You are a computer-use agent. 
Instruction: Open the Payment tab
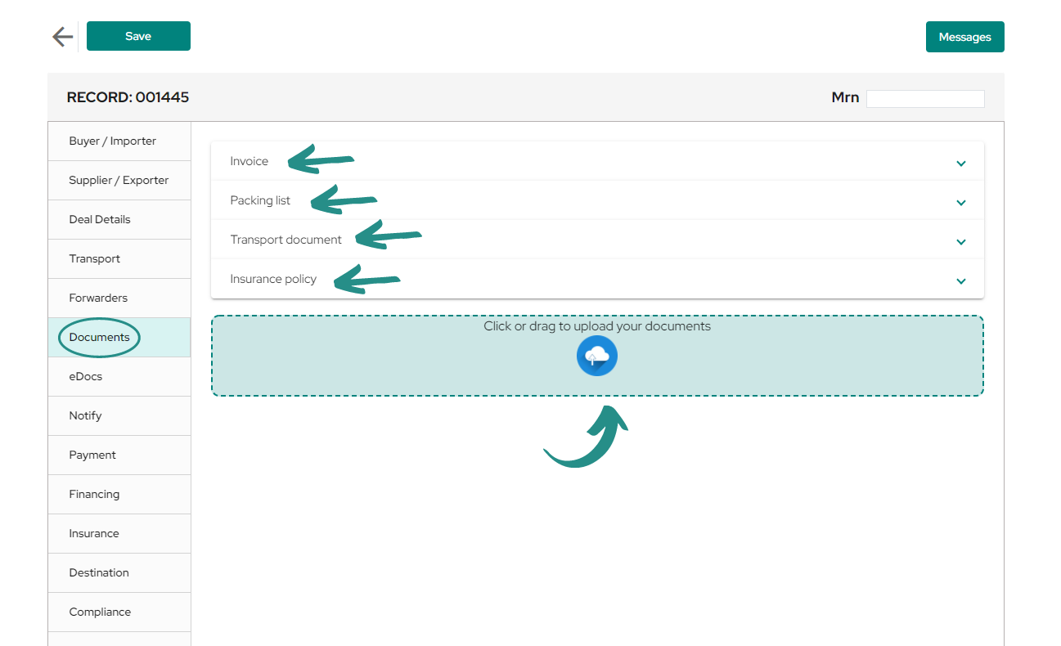click(119, 455)
